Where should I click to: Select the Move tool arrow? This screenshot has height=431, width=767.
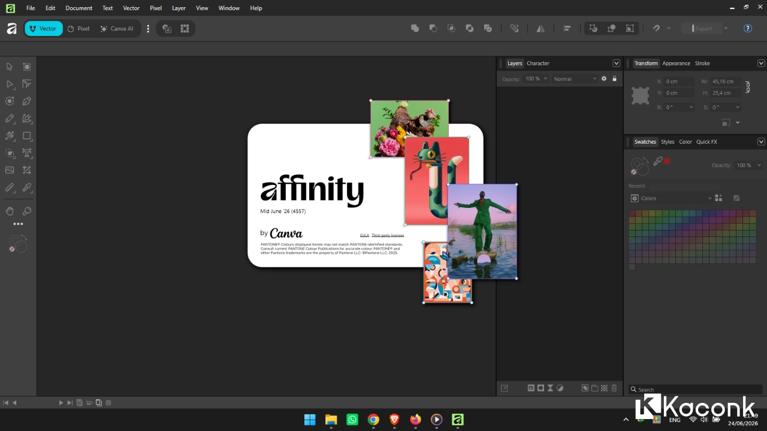click(x=10, y=66)
